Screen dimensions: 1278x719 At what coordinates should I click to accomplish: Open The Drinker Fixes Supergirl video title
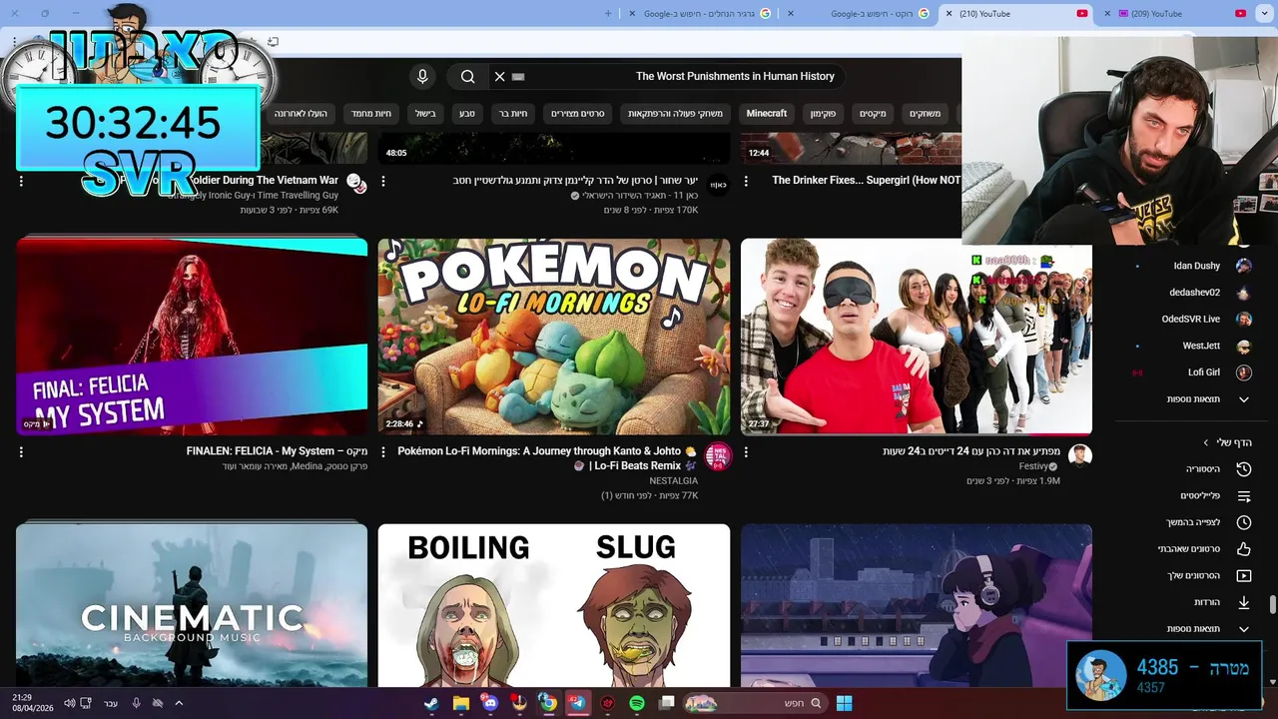tap(866, 181)
